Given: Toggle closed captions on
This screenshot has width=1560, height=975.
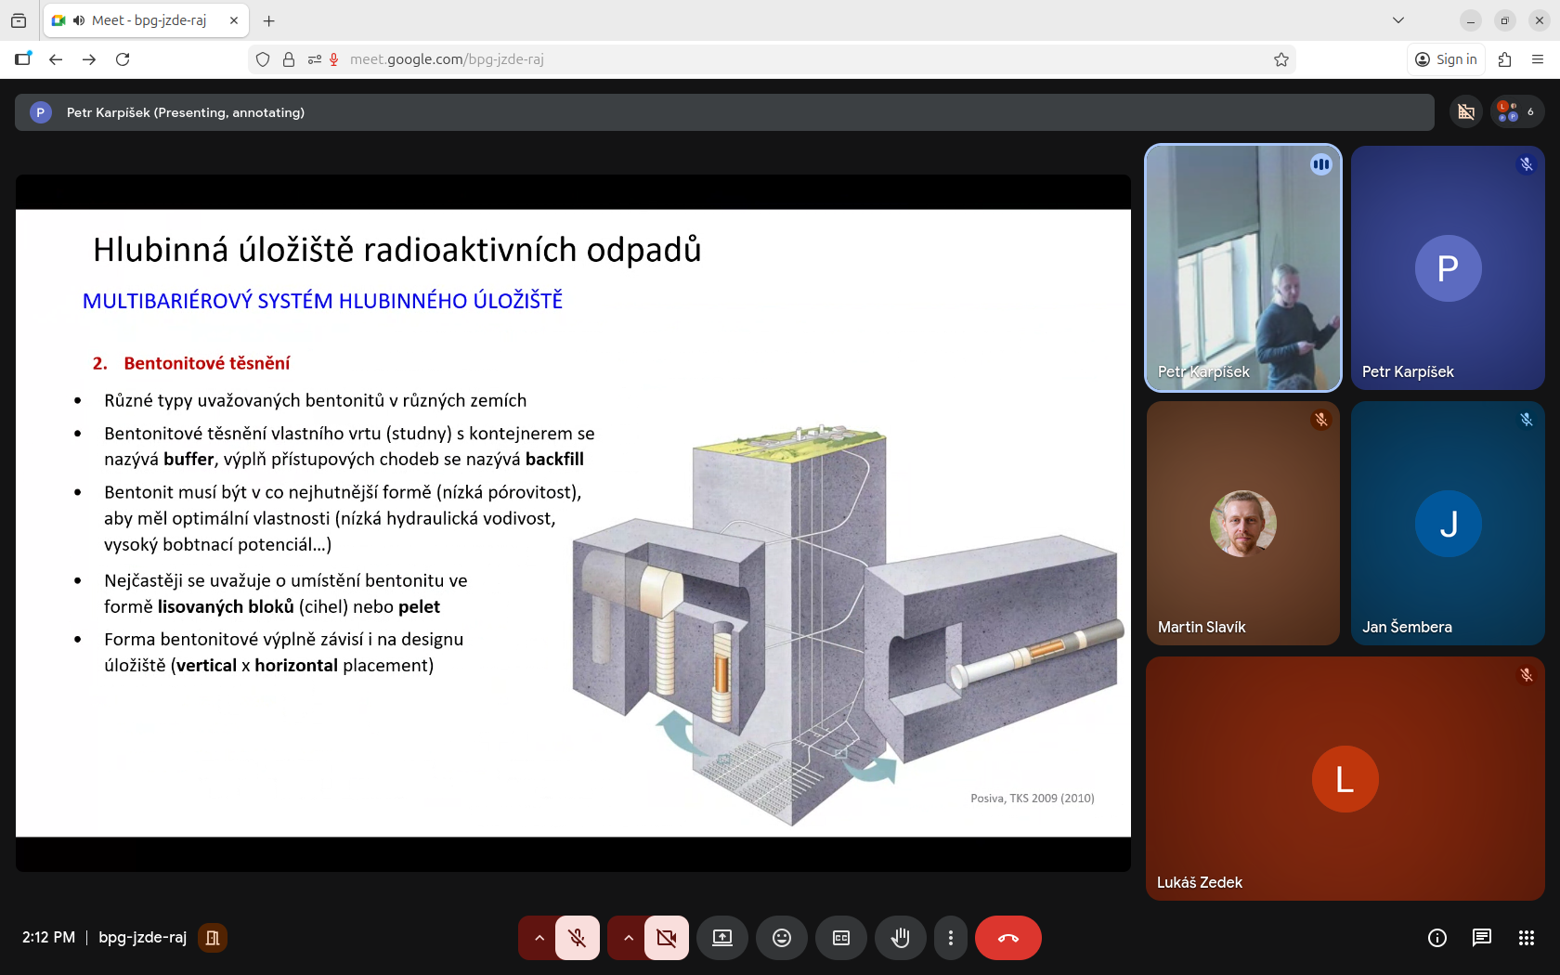Looking at the screenshot, I should [841, 938].
